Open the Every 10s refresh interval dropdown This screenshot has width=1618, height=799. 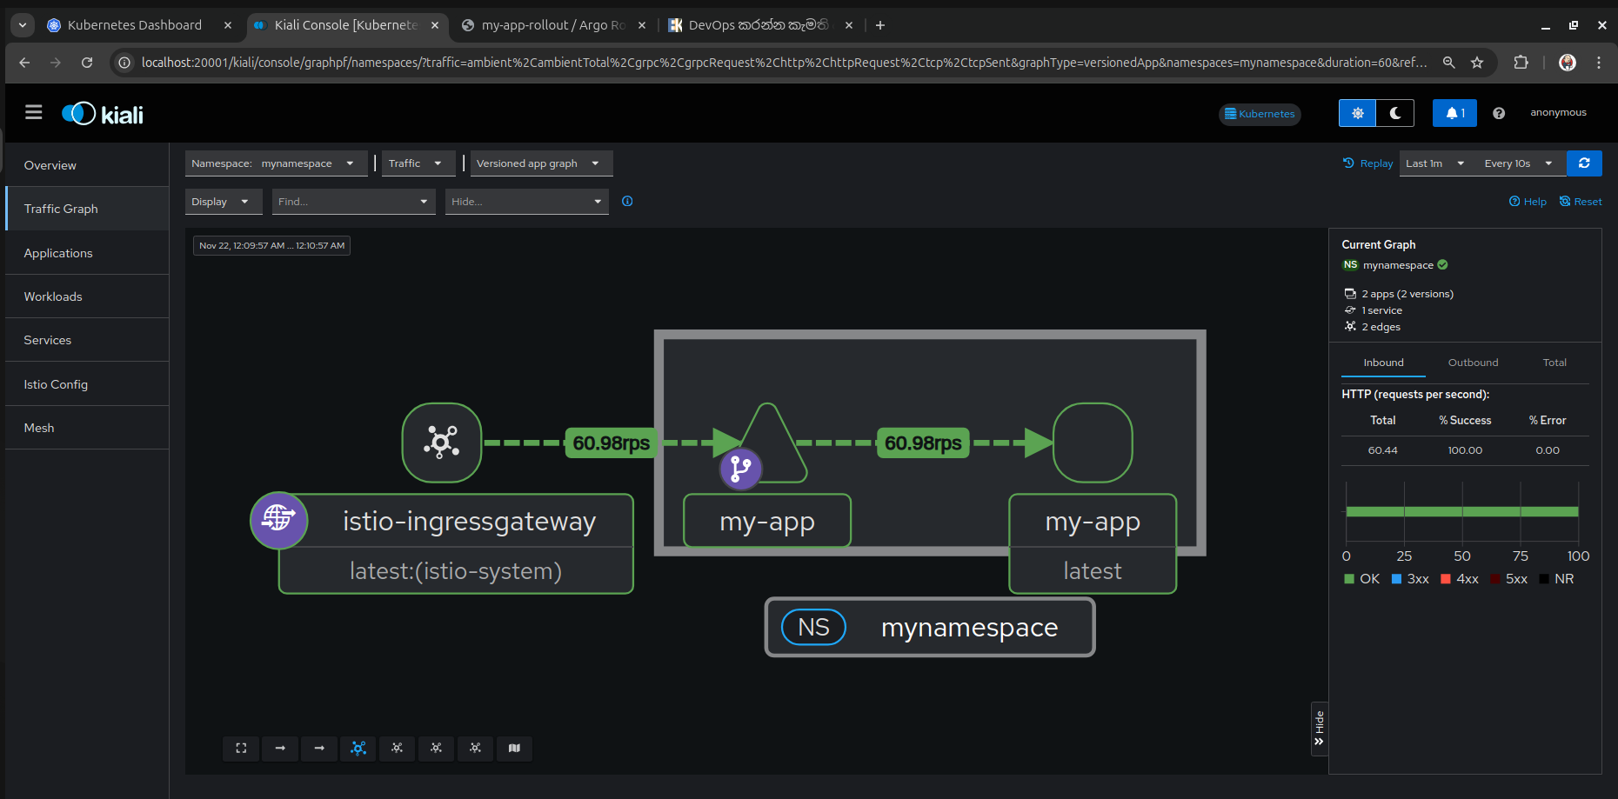click(1520, 163)
